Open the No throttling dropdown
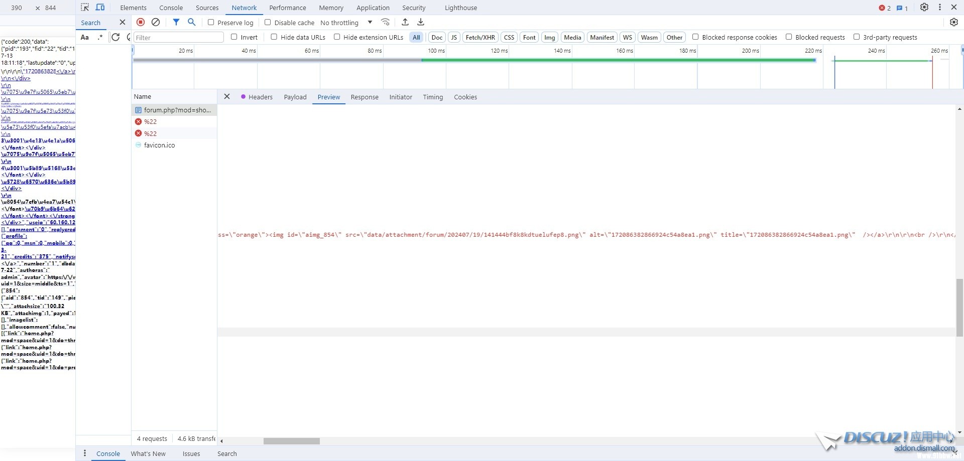964x461 pixels. pyautogui.click(x=346, y=23)
